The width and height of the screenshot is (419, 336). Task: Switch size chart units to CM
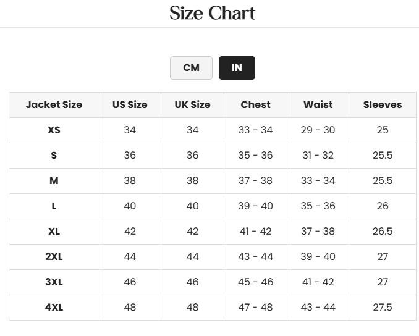pos(191,68)
